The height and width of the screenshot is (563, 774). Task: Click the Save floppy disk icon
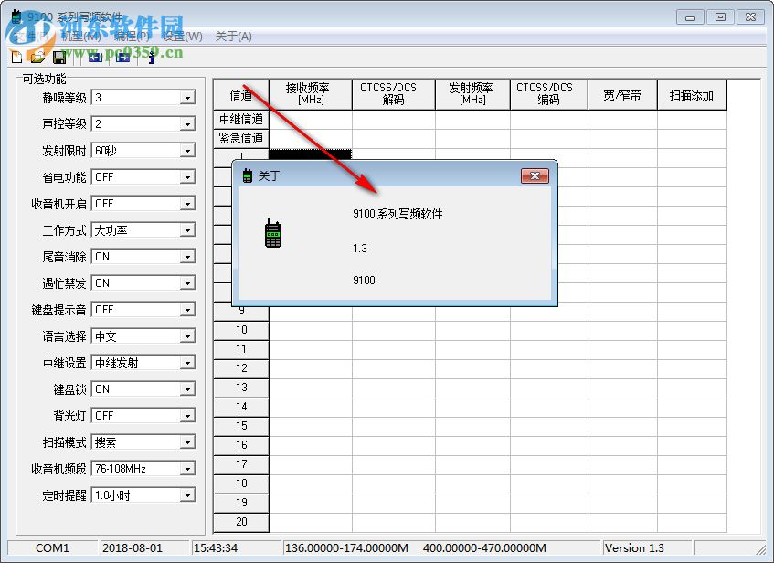coord(59,58)
